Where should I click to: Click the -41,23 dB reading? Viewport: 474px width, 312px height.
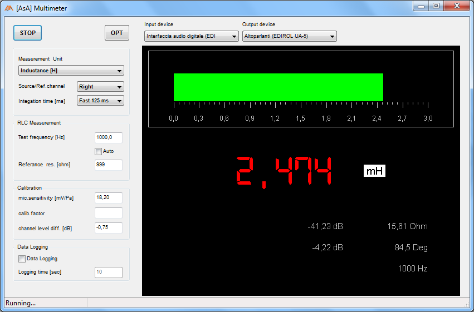coord(325,226)
